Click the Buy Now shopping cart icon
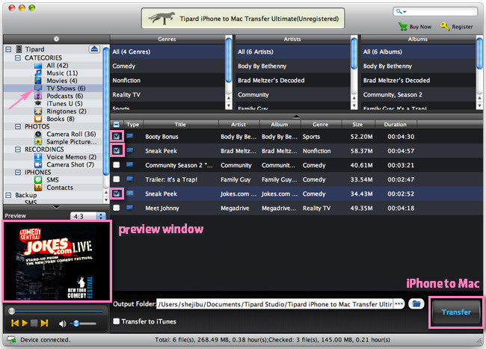Screen dimensions: 486x349 pos(402,26)
